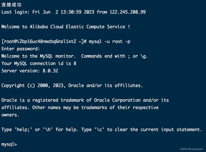Click "Oracle Corporation" in trademark notice

117,100
